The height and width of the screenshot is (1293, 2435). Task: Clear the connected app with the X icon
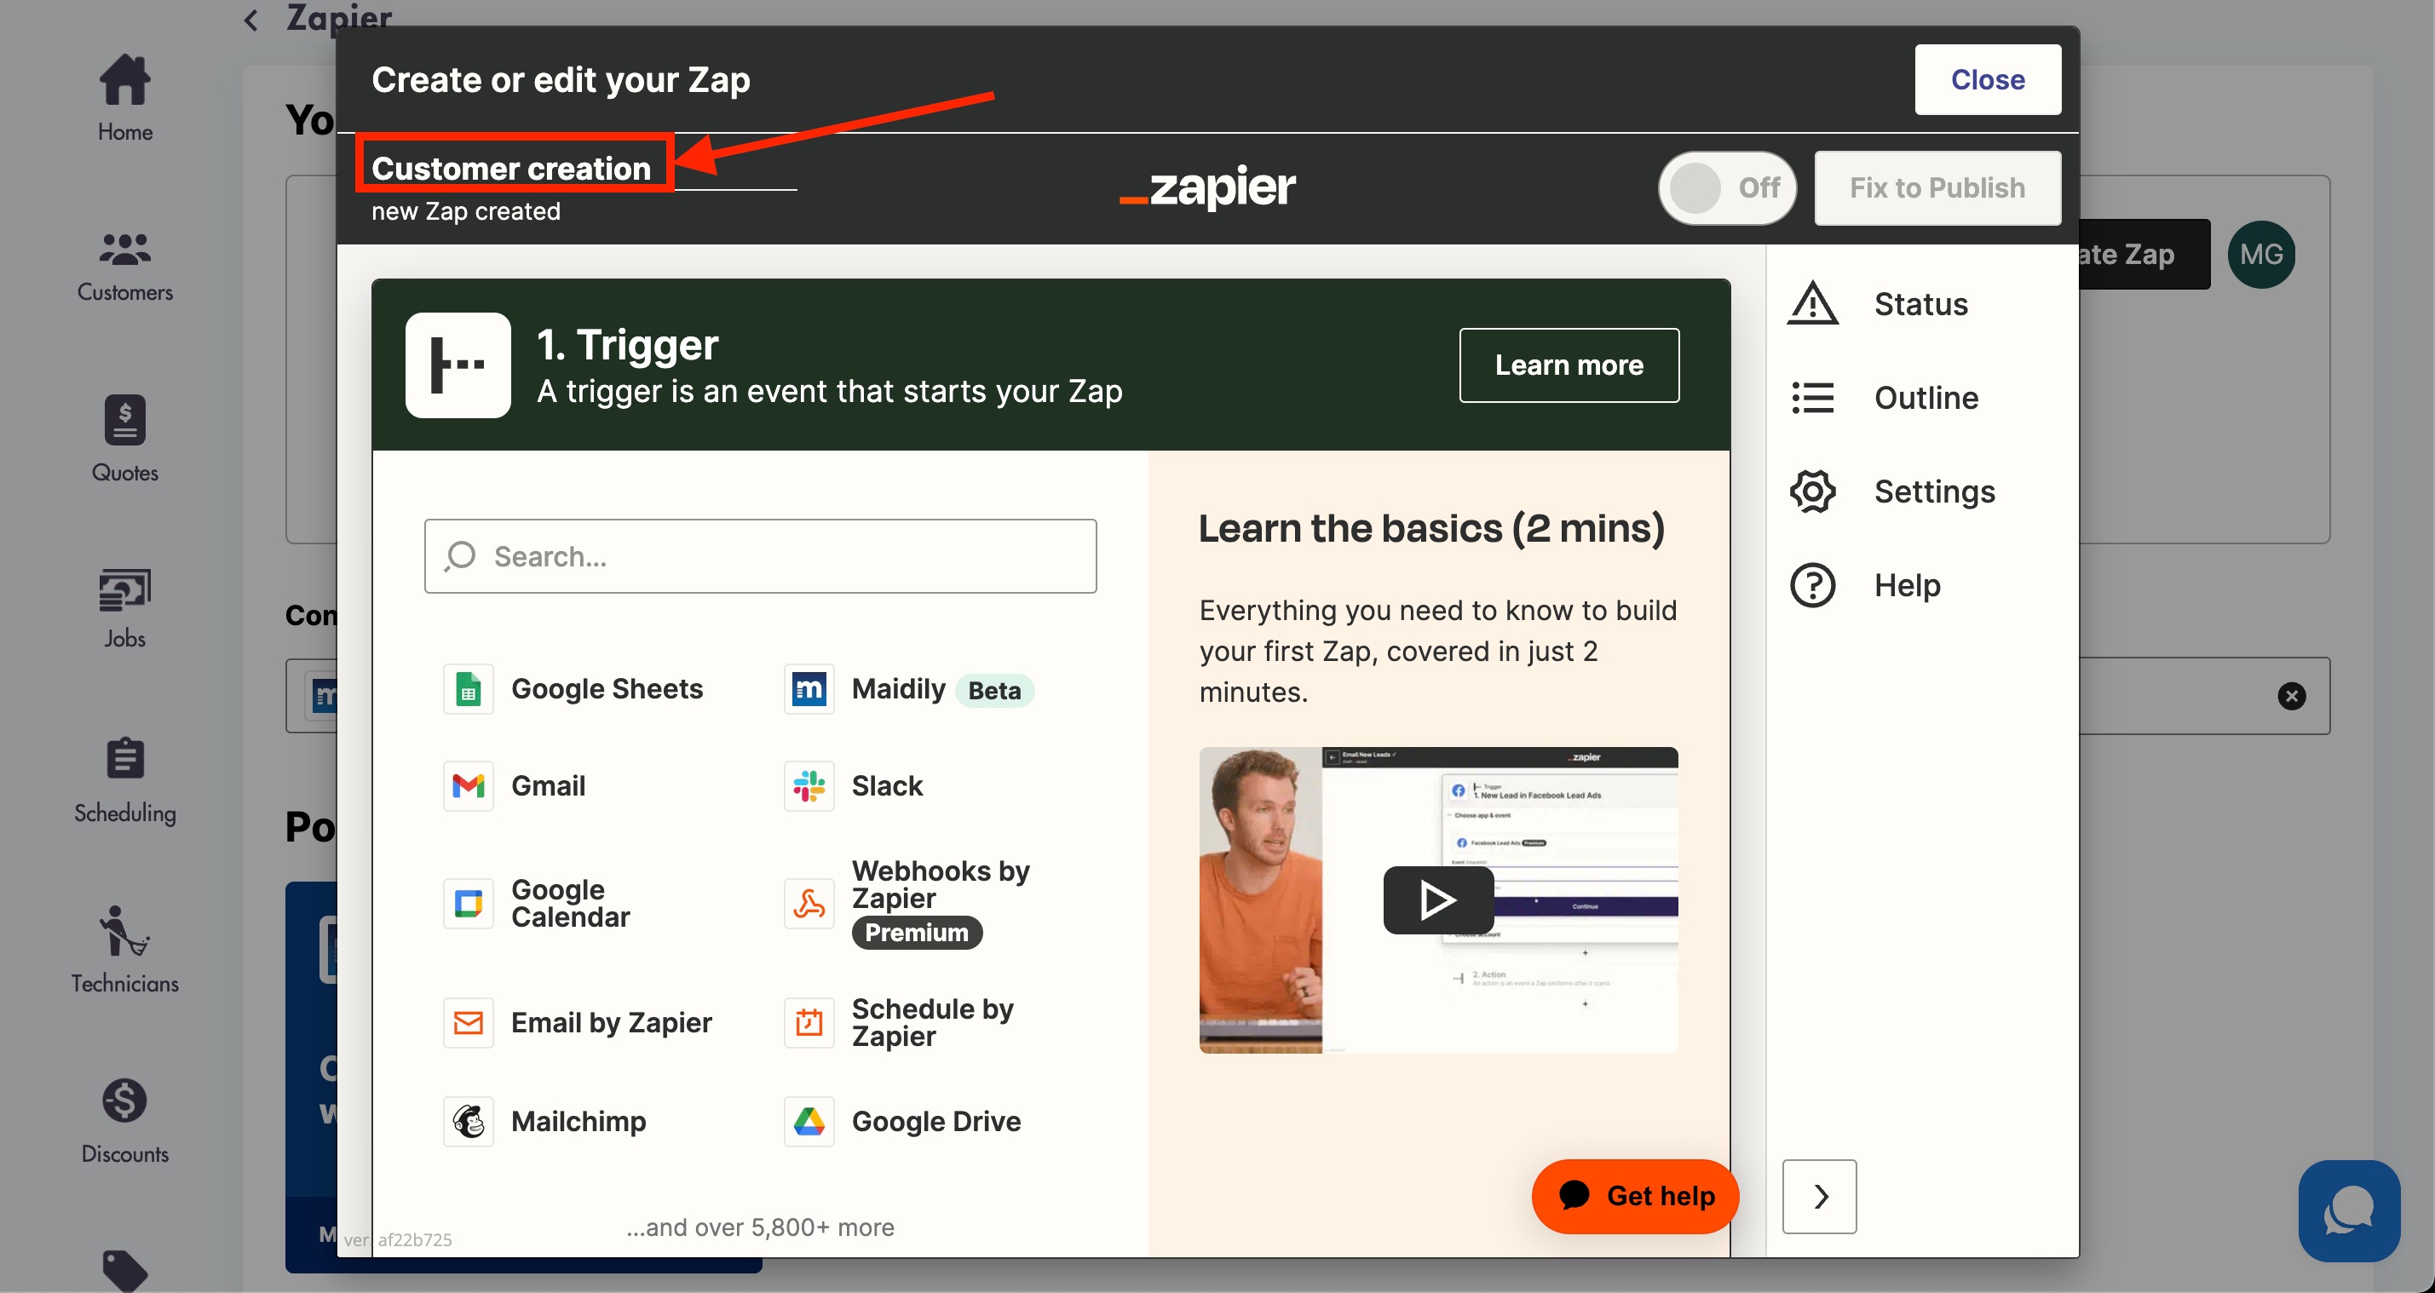[x=2290, y=696]
